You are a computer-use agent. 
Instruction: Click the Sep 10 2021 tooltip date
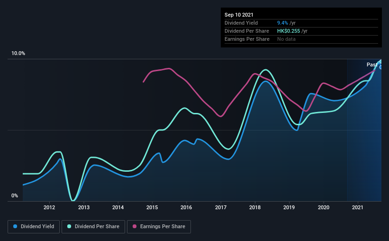[239, 15]
